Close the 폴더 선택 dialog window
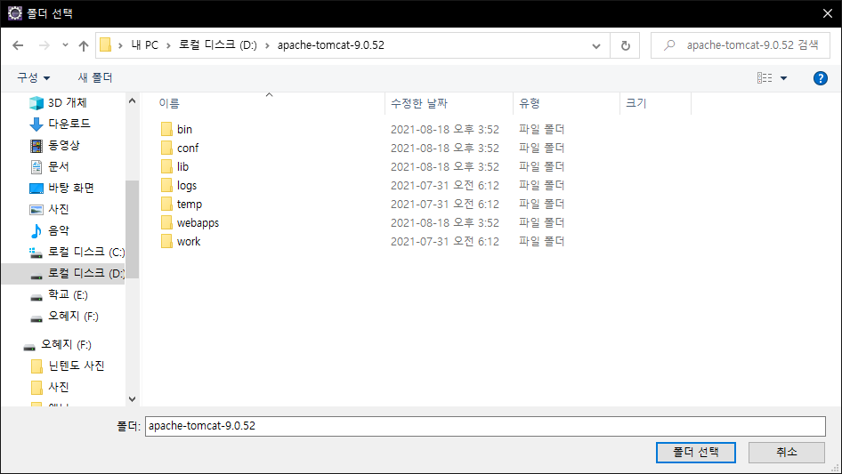The image size is (842, 474). 828,13
